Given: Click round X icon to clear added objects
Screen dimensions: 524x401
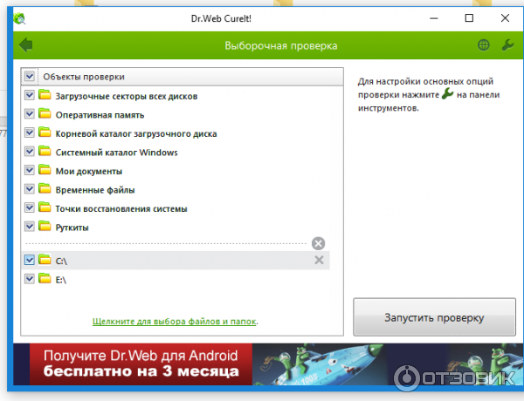Looking at the screenshot, I should 318,243.
